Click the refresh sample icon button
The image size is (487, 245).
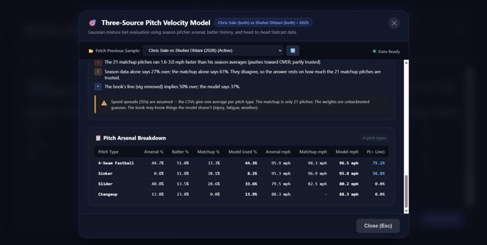click(x=292, y=51)
